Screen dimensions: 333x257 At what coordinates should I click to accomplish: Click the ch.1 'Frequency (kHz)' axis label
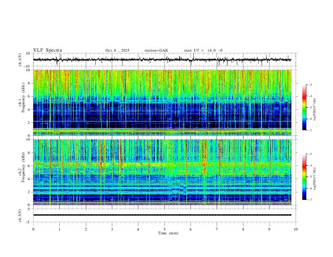pos(23,98)
